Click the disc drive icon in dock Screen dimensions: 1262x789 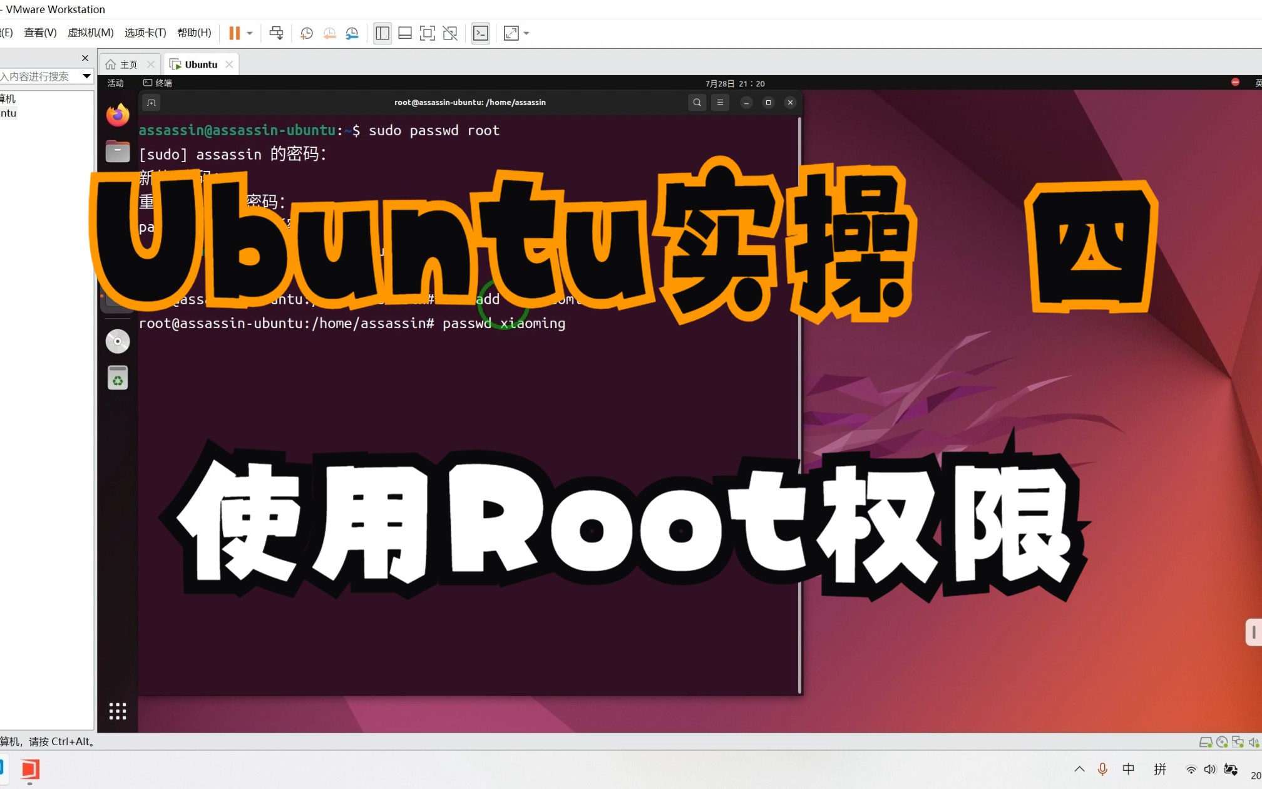118,341
